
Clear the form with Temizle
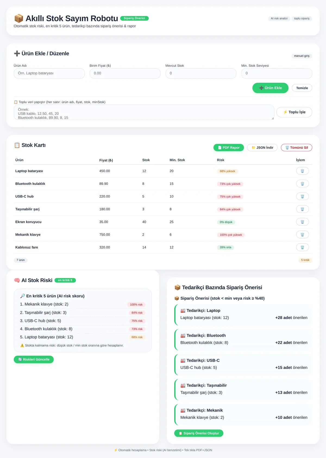coord(302,88)
